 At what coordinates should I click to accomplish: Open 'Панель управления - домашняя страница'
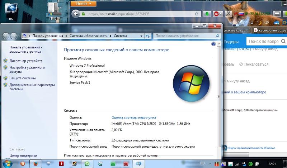click(x=26, y=49)
